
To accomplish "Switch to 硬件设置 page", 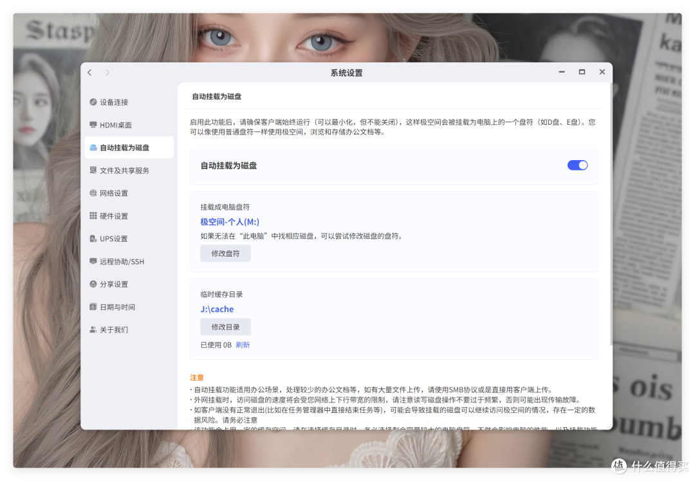I will pos(129,215).
